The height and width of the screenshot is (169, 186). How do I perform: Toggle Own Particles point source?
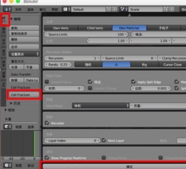pos(129,28)
